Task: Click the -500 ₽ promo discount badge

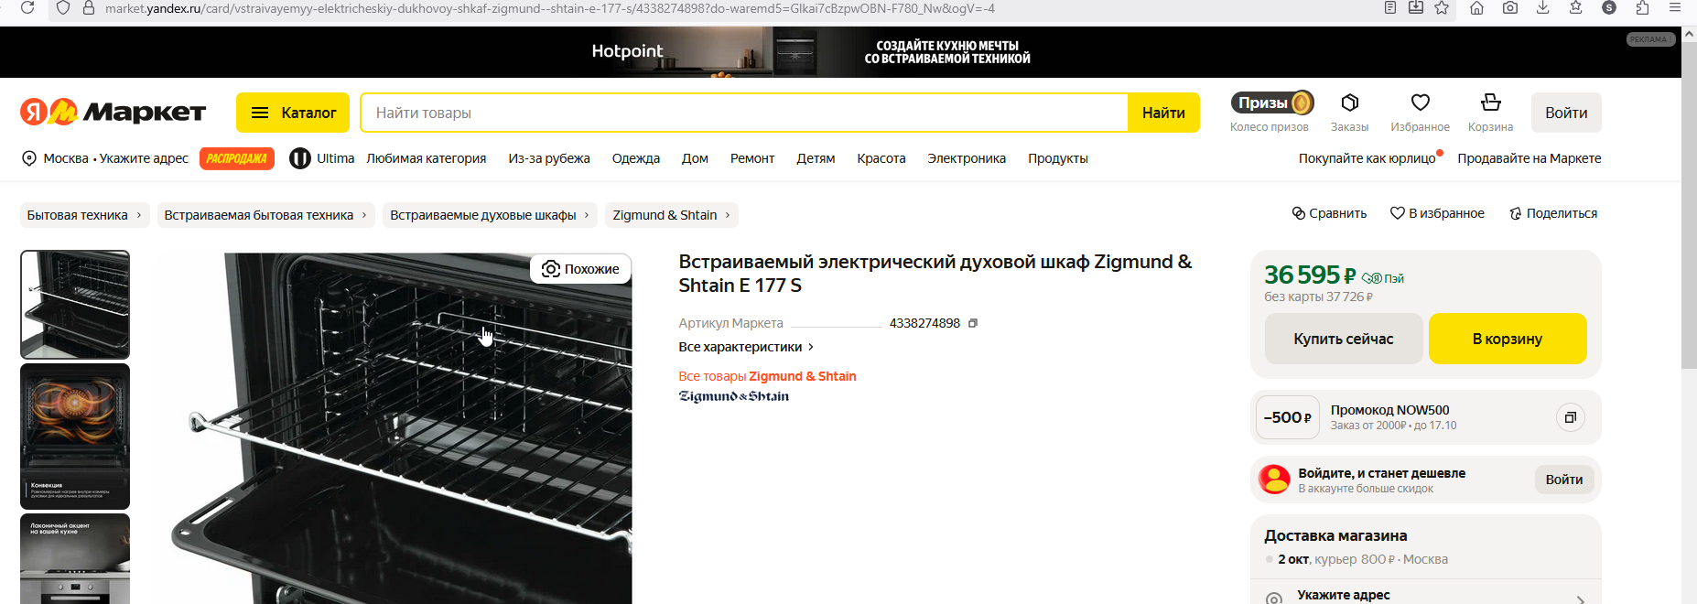Action: 1288,417
